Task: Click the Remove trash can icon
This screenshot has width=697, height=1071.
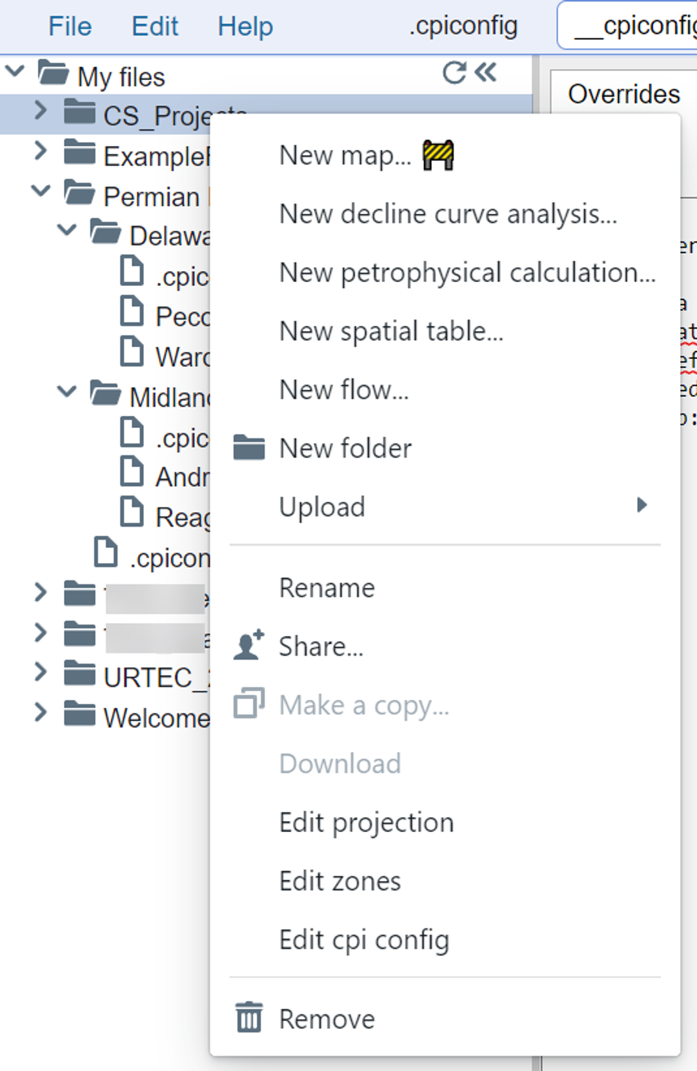Action: 248,1018
